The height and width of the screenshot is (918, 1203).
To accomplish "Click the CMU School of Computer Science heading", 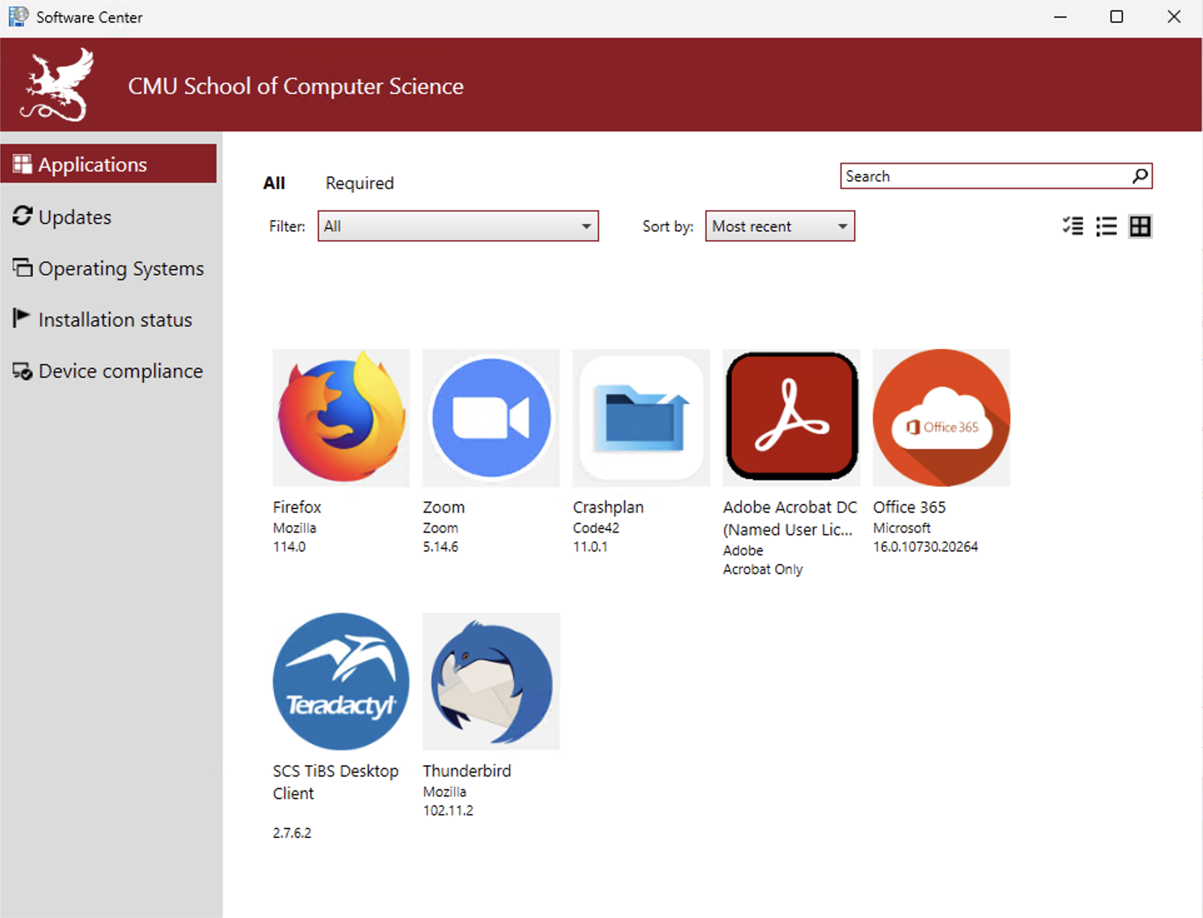I will [x=296, y=86].
